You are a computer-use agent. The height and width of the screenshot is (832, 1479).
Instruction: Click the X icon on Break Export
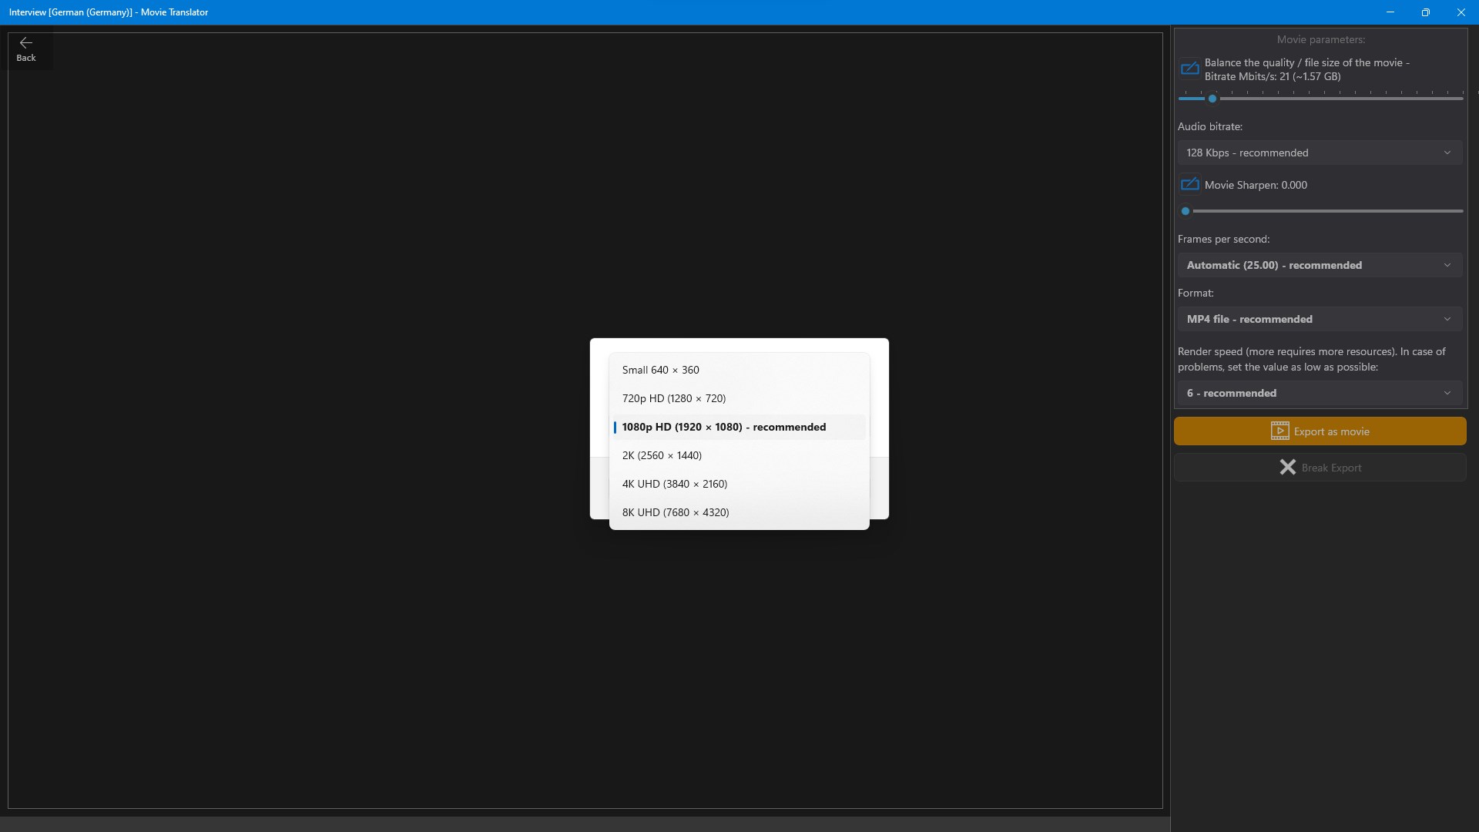[1287, 468]
